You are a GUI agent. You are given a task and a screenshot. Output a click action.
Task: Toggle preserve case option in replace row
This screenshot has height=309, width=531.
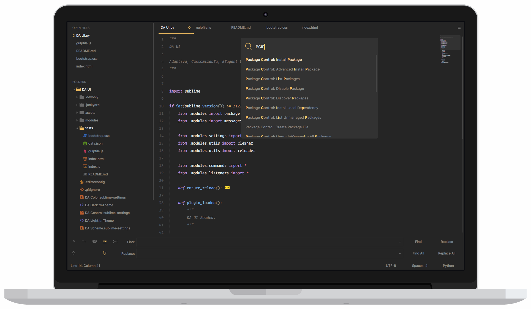click(x=73, y=253)
